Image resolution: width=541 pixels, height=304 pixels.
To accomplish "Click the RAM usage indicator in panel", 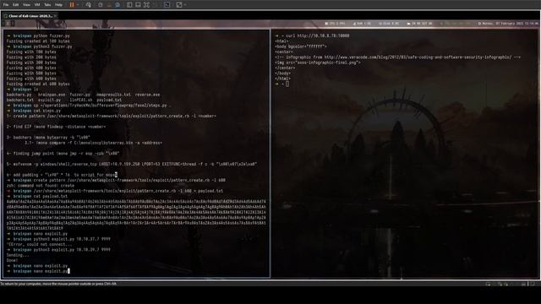I will click(362, 24).
